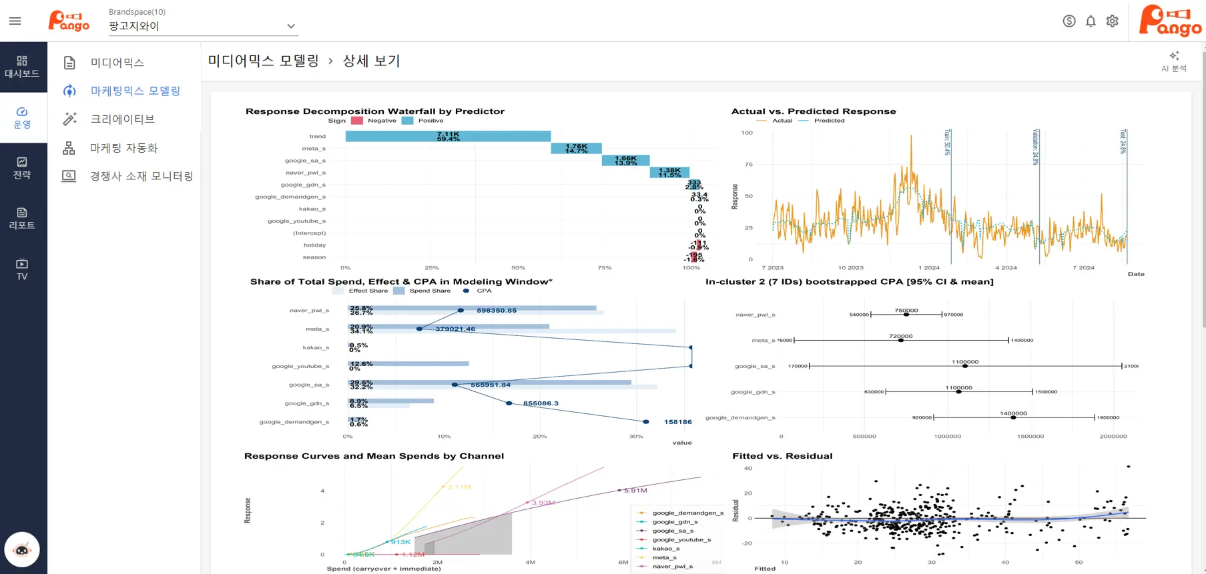This screenshot has height=574, width=1206.
Task: Go to 대시보드 in sidebar
Action: click(23, 67)
